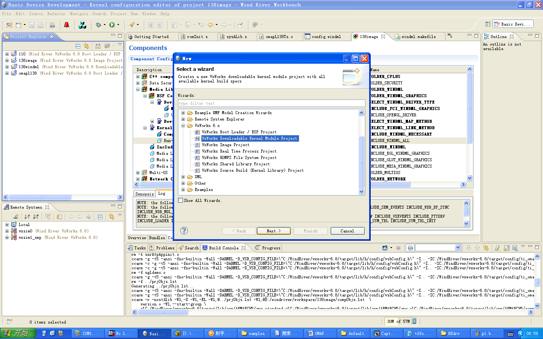This screenshot has width=543, height=339.
Task: Select VxWorks Real Time Process Project
Action: [x=239, y=151]
